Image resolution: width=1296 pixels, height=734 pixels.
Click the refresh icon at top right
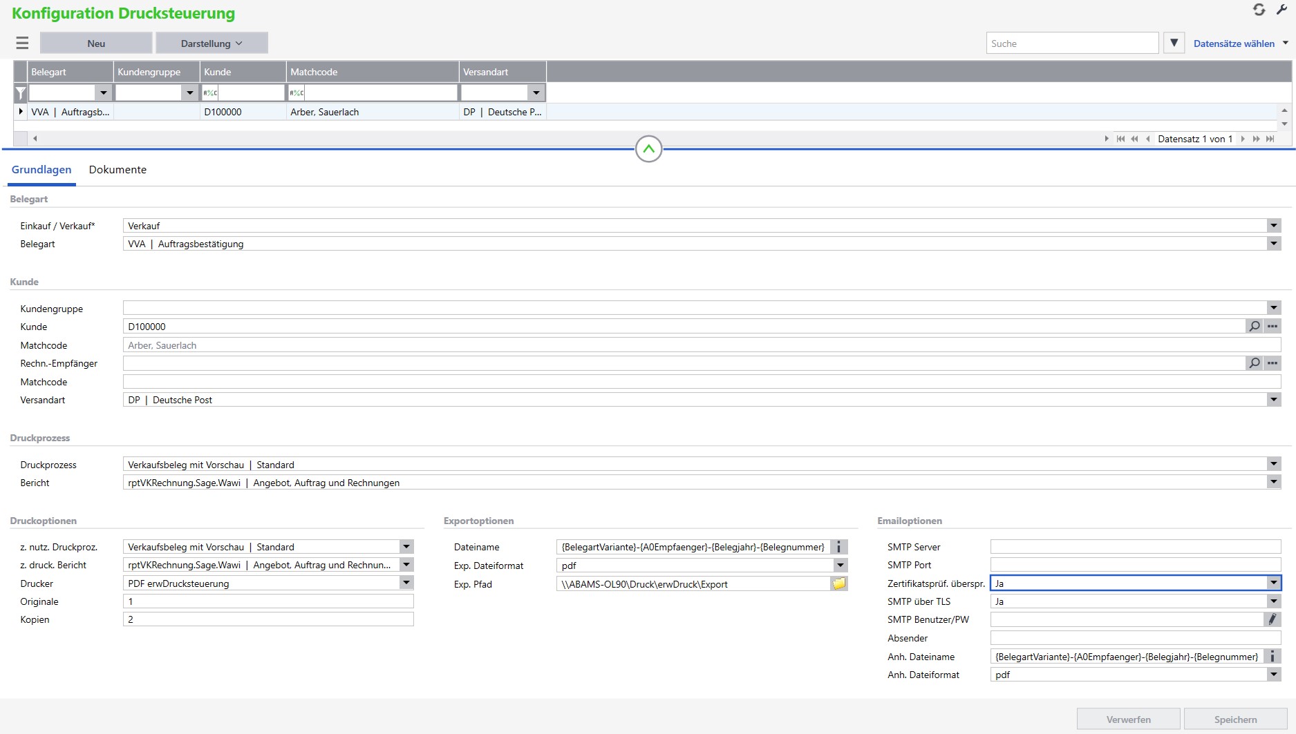point(1259,10)
